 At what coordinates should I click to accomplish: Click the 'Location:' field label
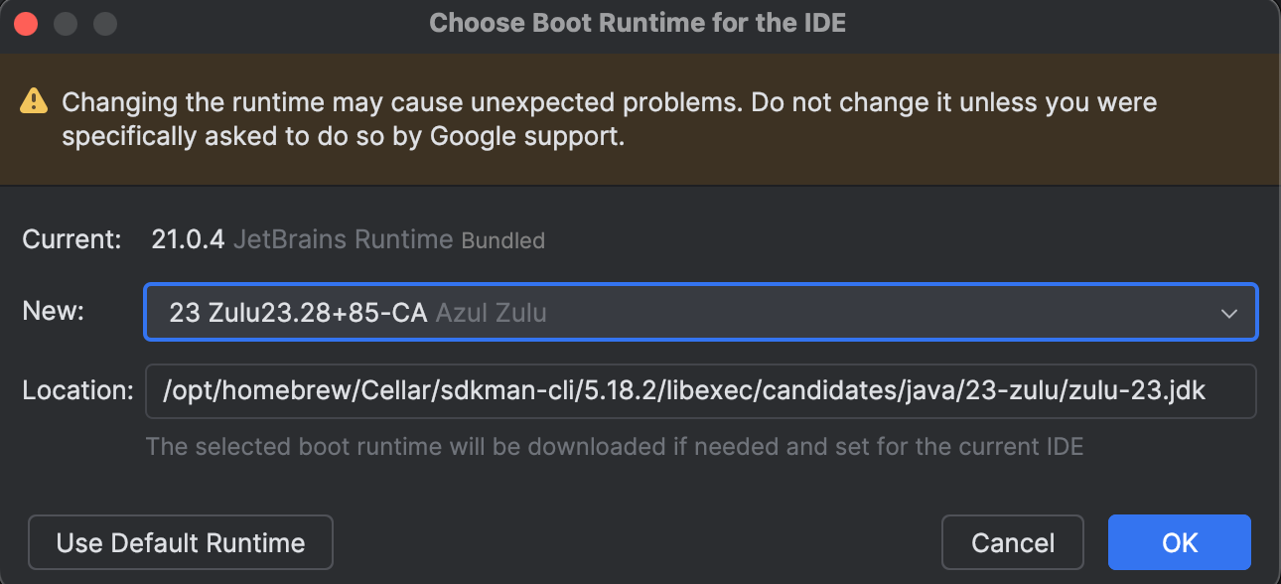pyautogui.click(x=77, y=391)
